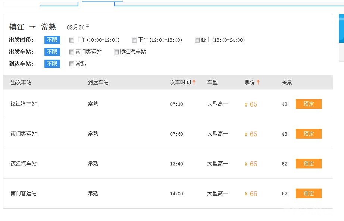This screenshot has width=344, height=221.
Task: Click the 出发车站 column header
Action: tap(21, 82)
